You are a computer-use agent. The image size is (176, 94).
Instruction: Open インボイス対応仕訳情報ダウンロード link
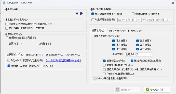(x=63, y=61)
